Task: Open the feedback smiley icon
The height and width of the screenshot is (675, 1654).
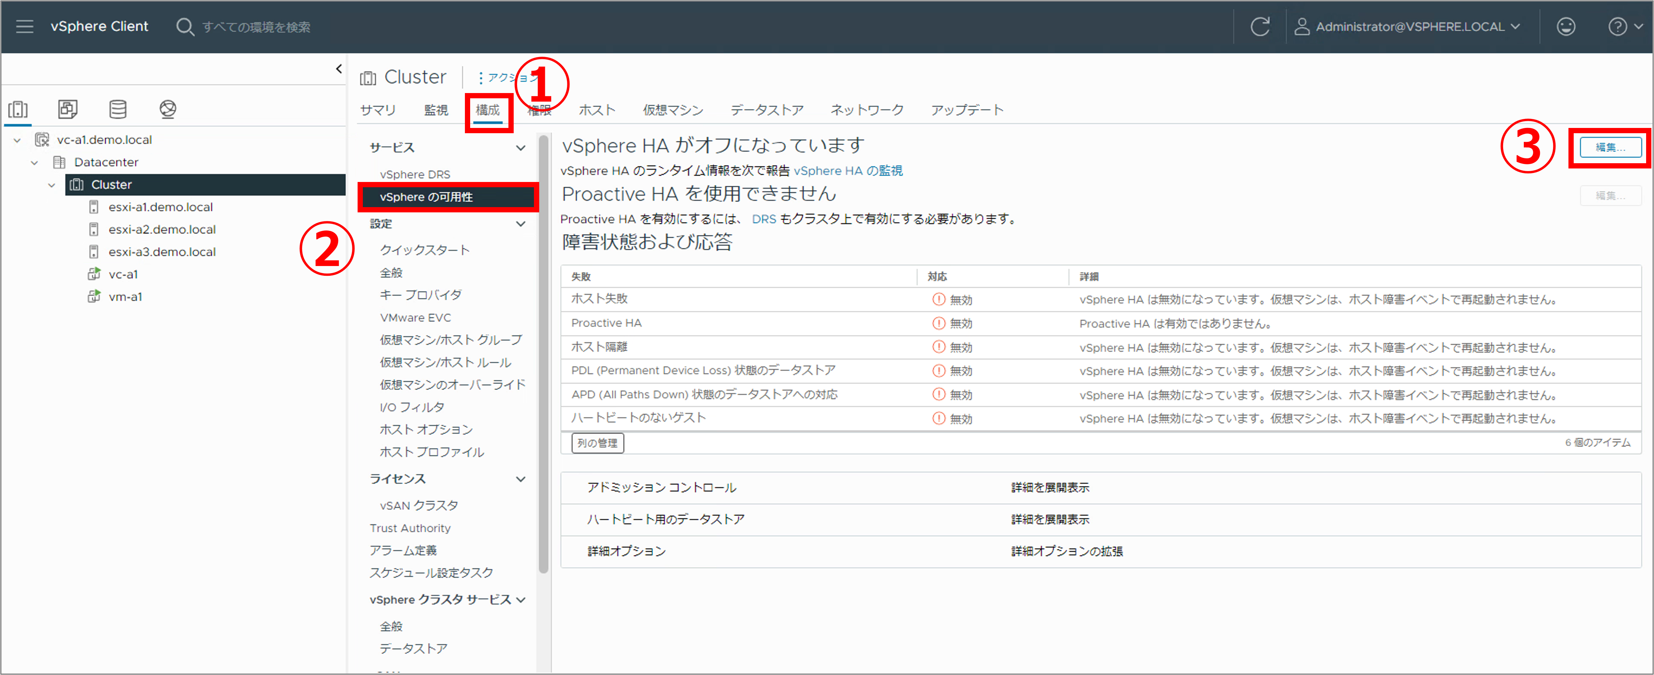Action: [x=1566, y=26]
